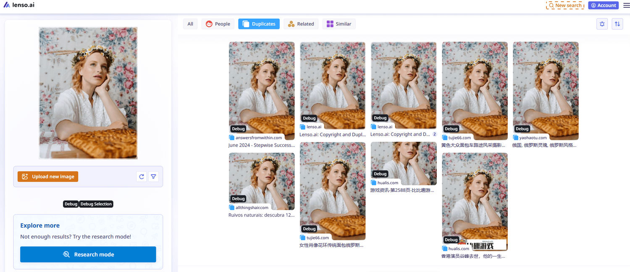This screenshot has height=272, width=630.
Task: Select the Duplicates tab
Action: coord(259,24)
